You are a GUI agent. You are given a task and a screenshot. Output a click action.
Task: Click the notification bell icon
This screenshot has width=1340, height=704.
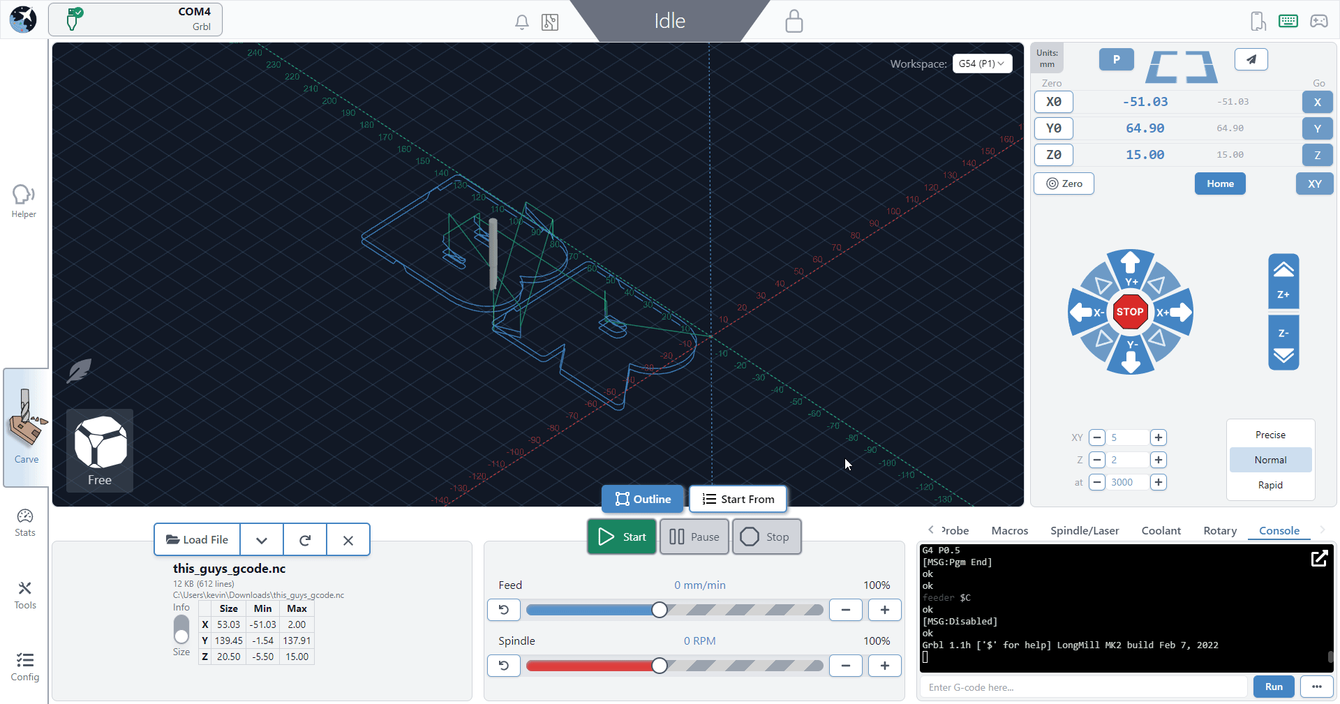coord(521,22)
